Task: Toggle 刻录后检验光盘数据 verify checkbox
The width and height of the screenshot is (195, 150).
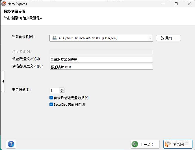Action: click(51, 98)
